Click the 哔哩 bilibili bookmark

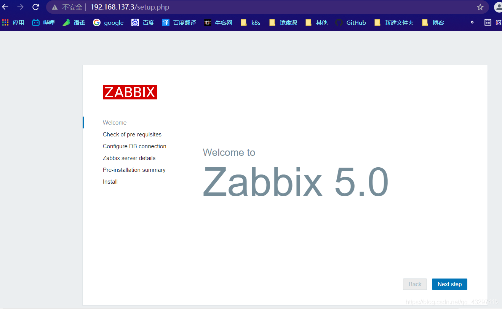tap(43, 22)
